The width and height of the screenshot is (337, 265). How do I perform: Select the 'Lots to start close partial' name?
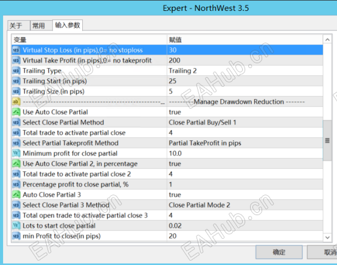pos(59,225)
